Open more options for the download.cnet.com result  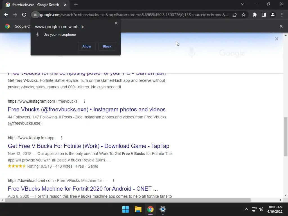coord(114,181)
